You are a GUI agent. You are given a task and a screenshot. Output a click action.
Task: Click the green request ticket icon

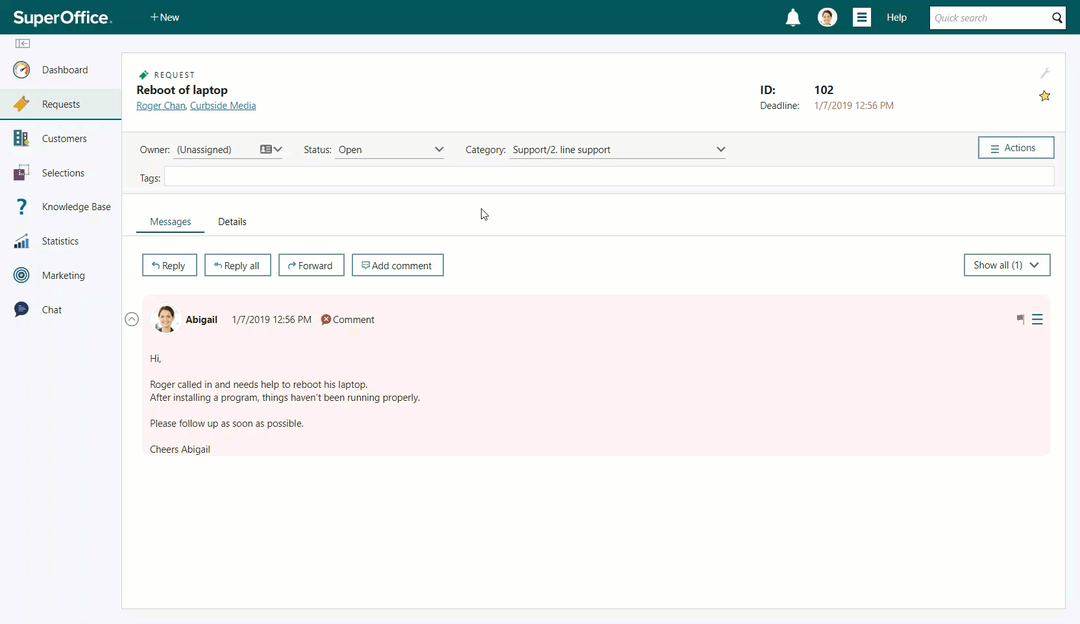pos(143,75)
